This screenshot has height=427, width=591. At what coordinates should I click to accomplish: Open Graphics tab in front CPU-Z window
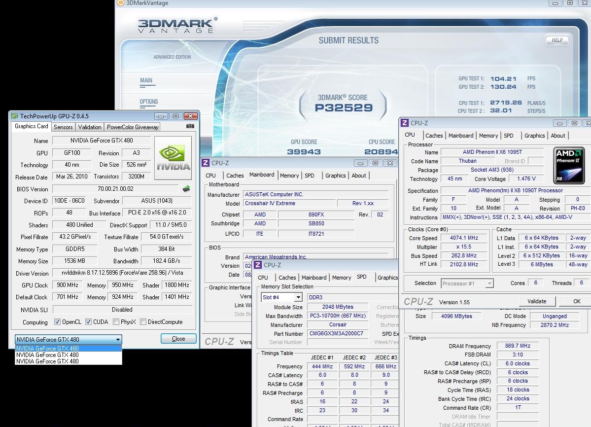[x=534, y=136]
